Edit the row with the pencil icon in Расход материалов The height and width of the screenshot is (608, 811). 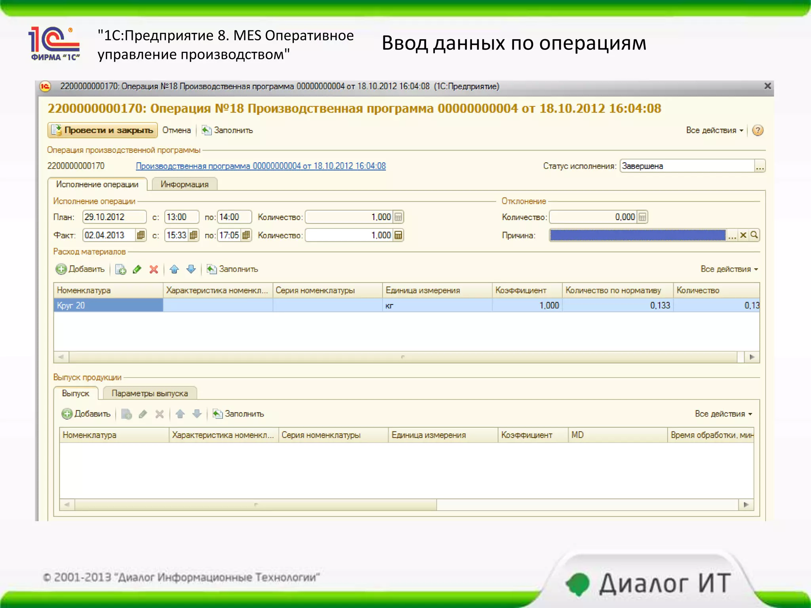(137, 270)
